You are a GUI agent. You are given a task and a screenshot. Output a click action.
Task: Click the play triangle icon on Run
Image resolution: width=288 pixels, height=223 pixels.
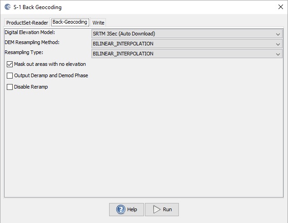157,209
